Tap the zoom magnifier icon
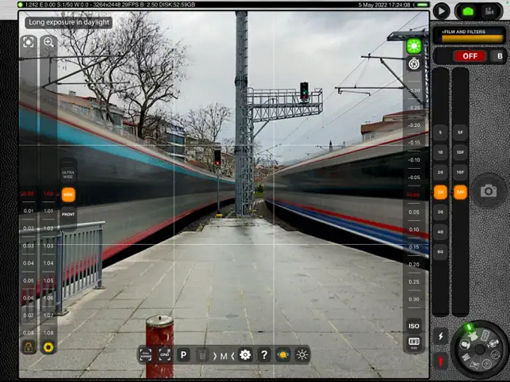Screen dimensions: 510x382 point(49,42)
